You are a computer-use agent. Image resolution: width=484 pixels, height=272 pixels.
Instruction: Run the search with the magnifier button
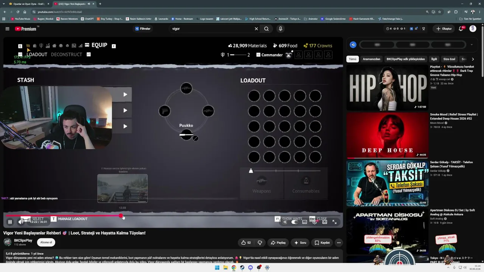(267, 29)
